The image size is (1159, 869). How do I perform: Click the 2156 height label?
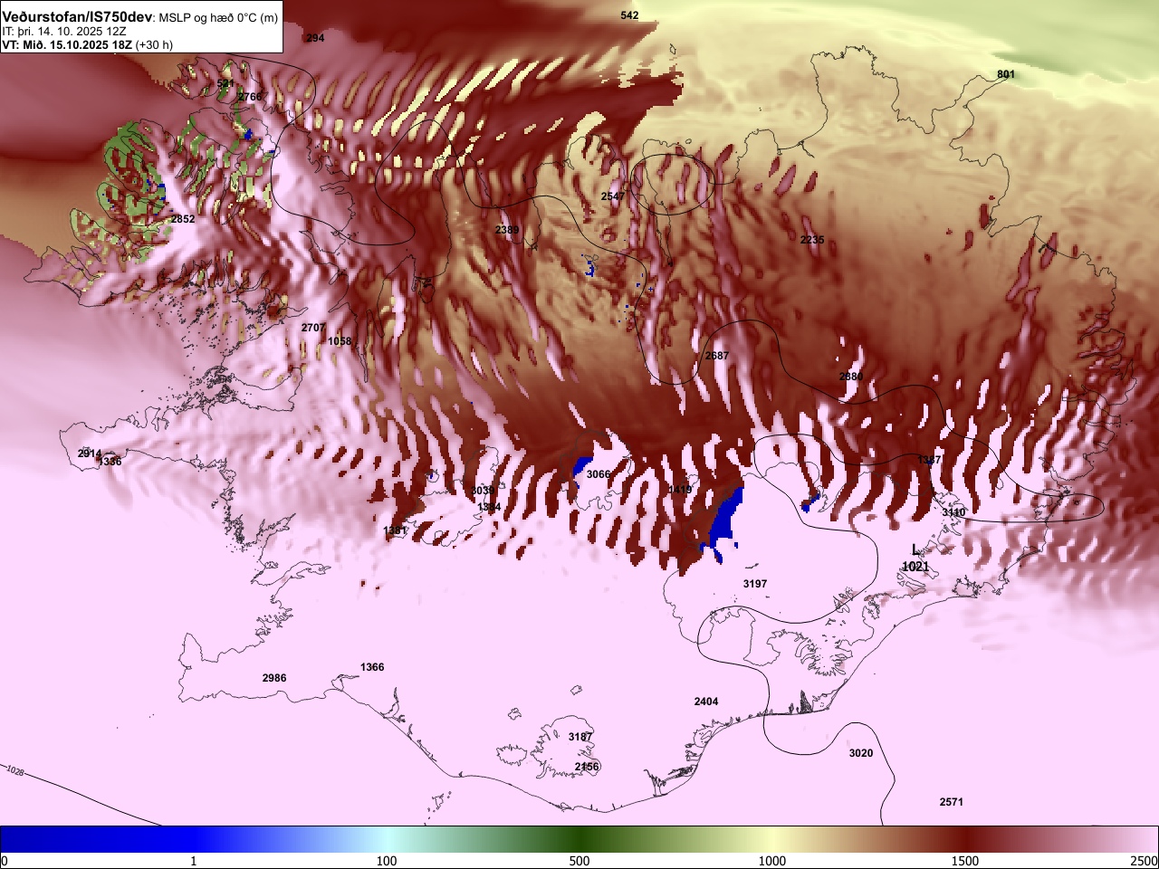587,767
